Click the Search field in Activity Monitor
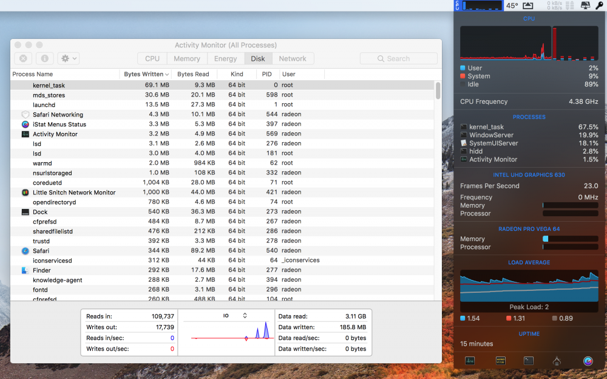The image size is (607, 379). (x=399, y=58)
